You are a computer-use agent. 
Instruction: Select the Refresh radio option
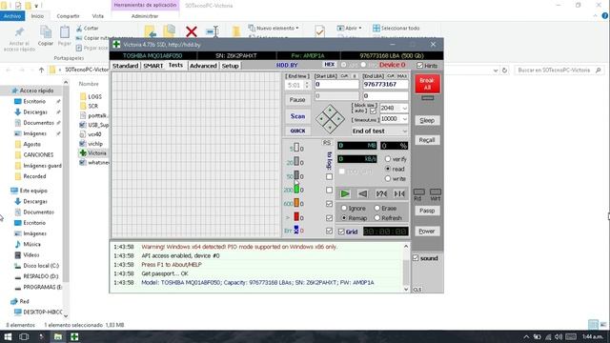tap(377, 218)
